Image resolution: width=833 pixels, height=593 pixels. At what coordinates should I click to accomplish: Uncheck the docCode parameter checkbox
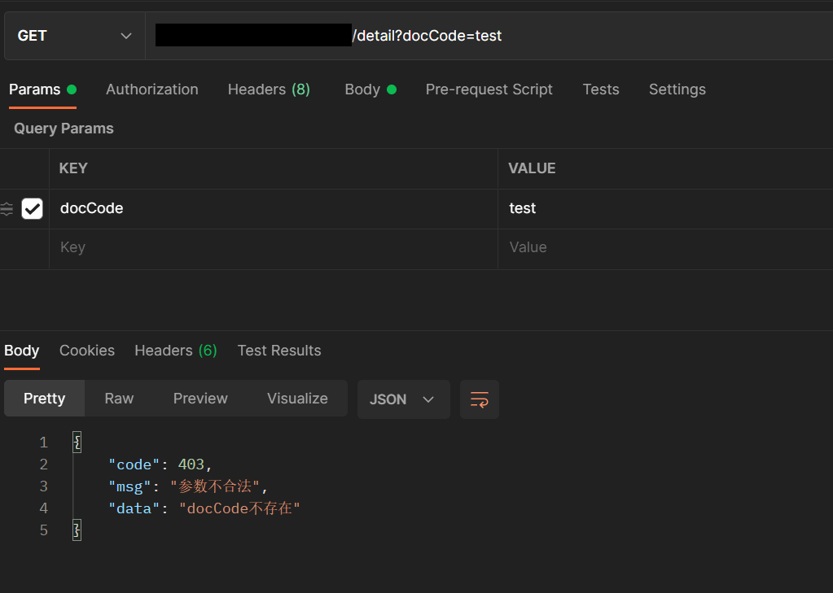[x=32, y=209]
